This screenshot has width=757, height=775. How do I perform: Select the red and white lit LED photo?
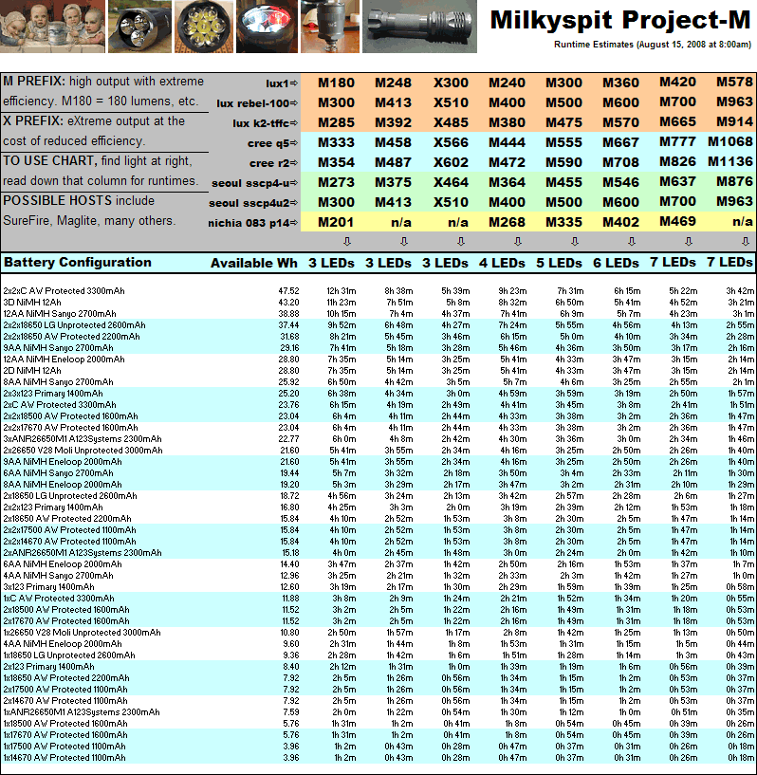[x=265, y=27]
